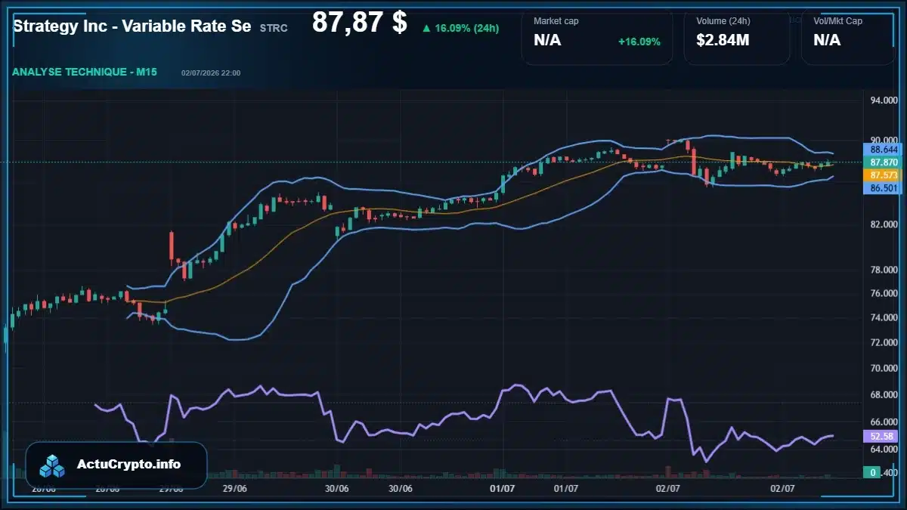This screenshot has width=907, height=510.
Task: Open the Vol/Mkt Cap card
Action: click(x=849, y=37)
